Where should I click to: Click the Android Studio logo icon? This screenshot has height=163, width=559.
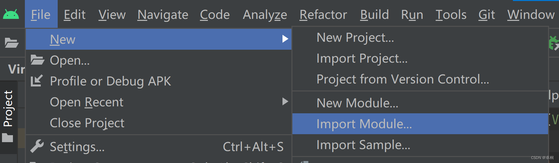[x=11, y=14]
